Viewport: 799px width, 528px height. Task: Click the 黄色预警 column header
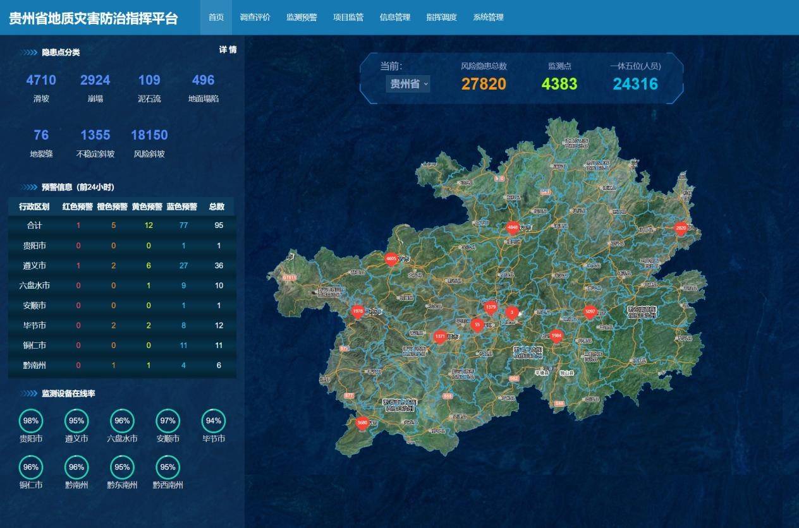147,207
